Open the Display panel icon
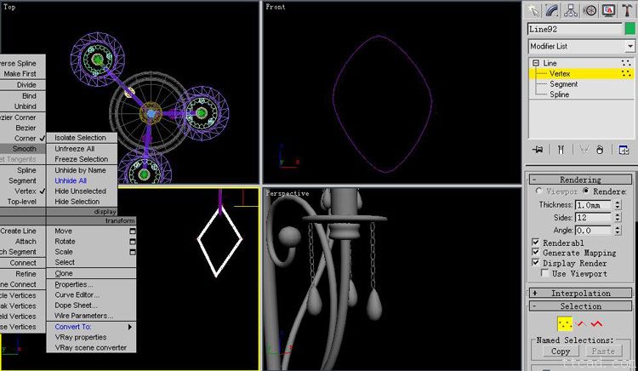Screen dimensions: 638x371 pyautogui.click(x=608, y=10)
